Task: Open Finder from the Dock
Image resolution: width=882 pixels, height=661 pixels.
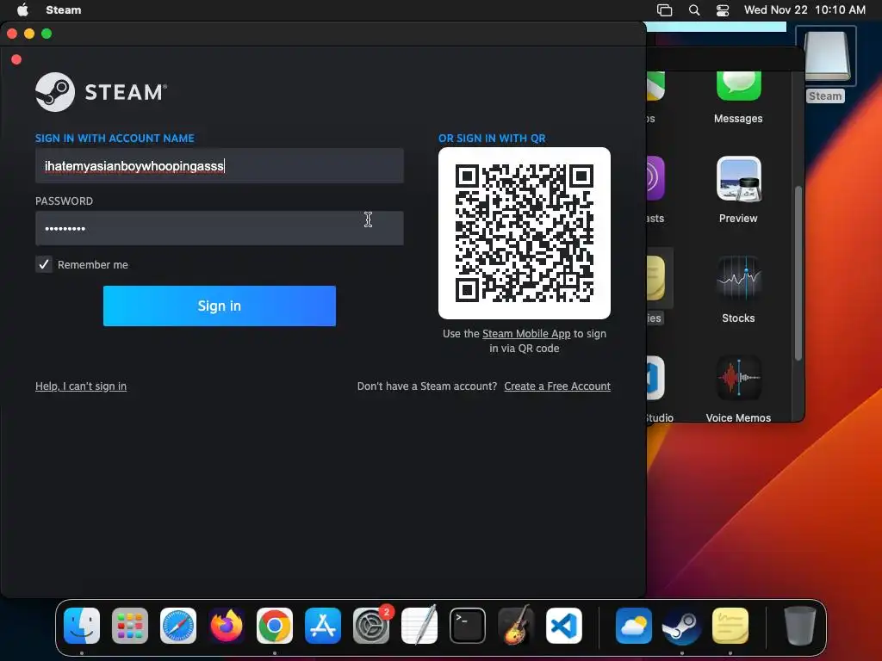Action: tap(82, 626)
